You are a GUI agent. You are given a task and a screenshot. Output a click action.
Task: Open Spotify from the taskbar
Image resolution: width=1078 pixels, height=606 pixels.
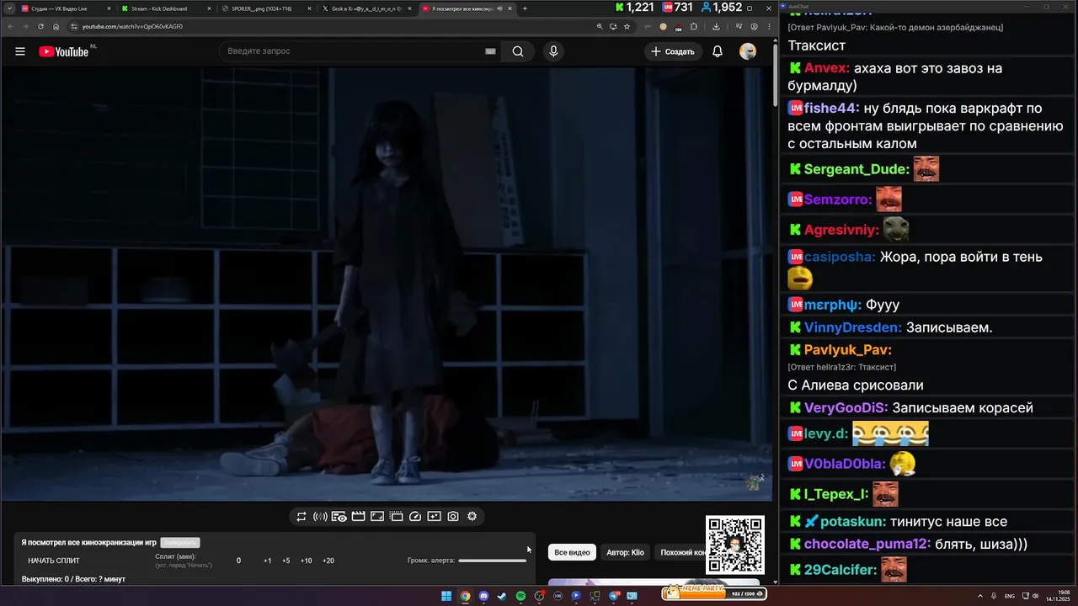pos(520,596)
